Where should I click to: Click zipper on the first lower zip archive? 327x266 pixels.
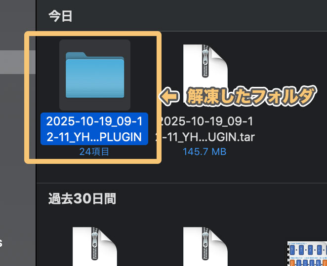(x=95, y=244)
